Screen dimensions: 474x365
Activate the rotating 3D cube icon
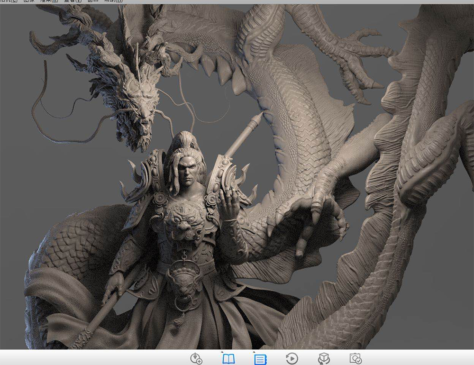(x=324, y=359)
